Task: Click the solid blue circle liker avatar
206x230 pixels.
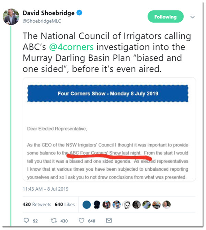Action: [87, 204]
